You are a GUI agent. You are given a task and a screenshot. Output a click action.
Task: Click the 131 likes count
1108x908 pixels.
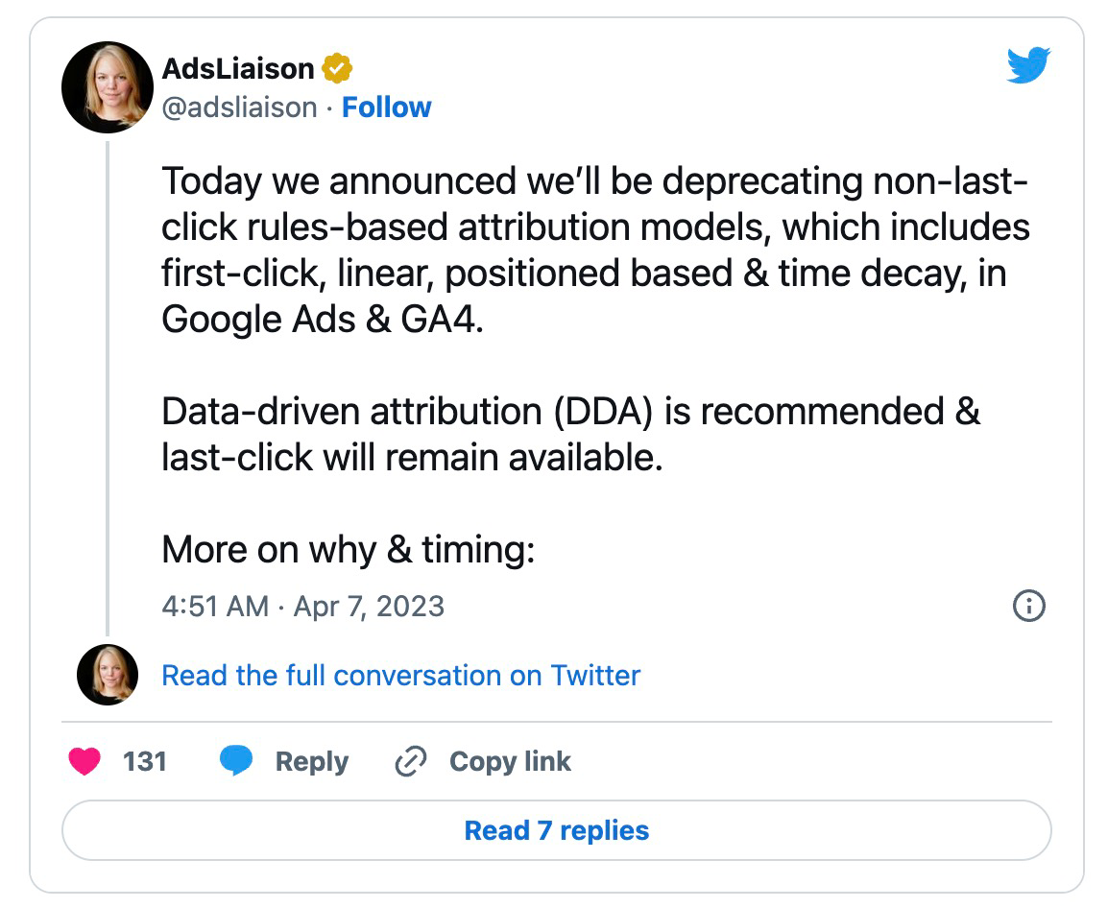coord(145,761)
